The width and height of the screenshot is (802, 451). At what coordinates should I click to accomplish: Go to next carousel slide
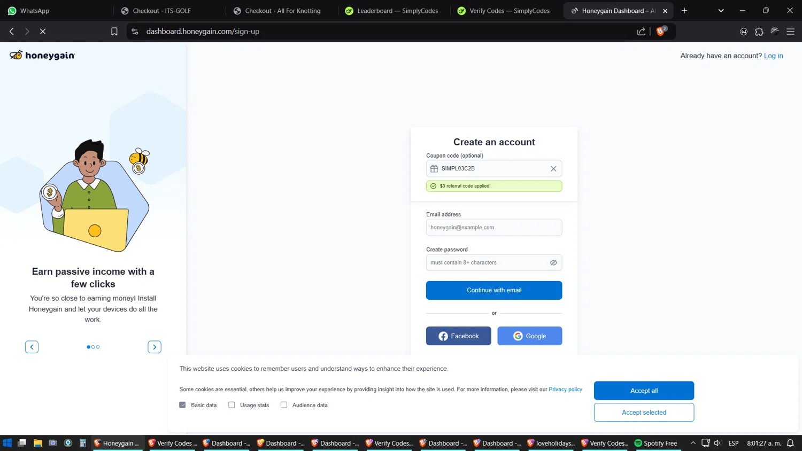click(x=155, y=347)
